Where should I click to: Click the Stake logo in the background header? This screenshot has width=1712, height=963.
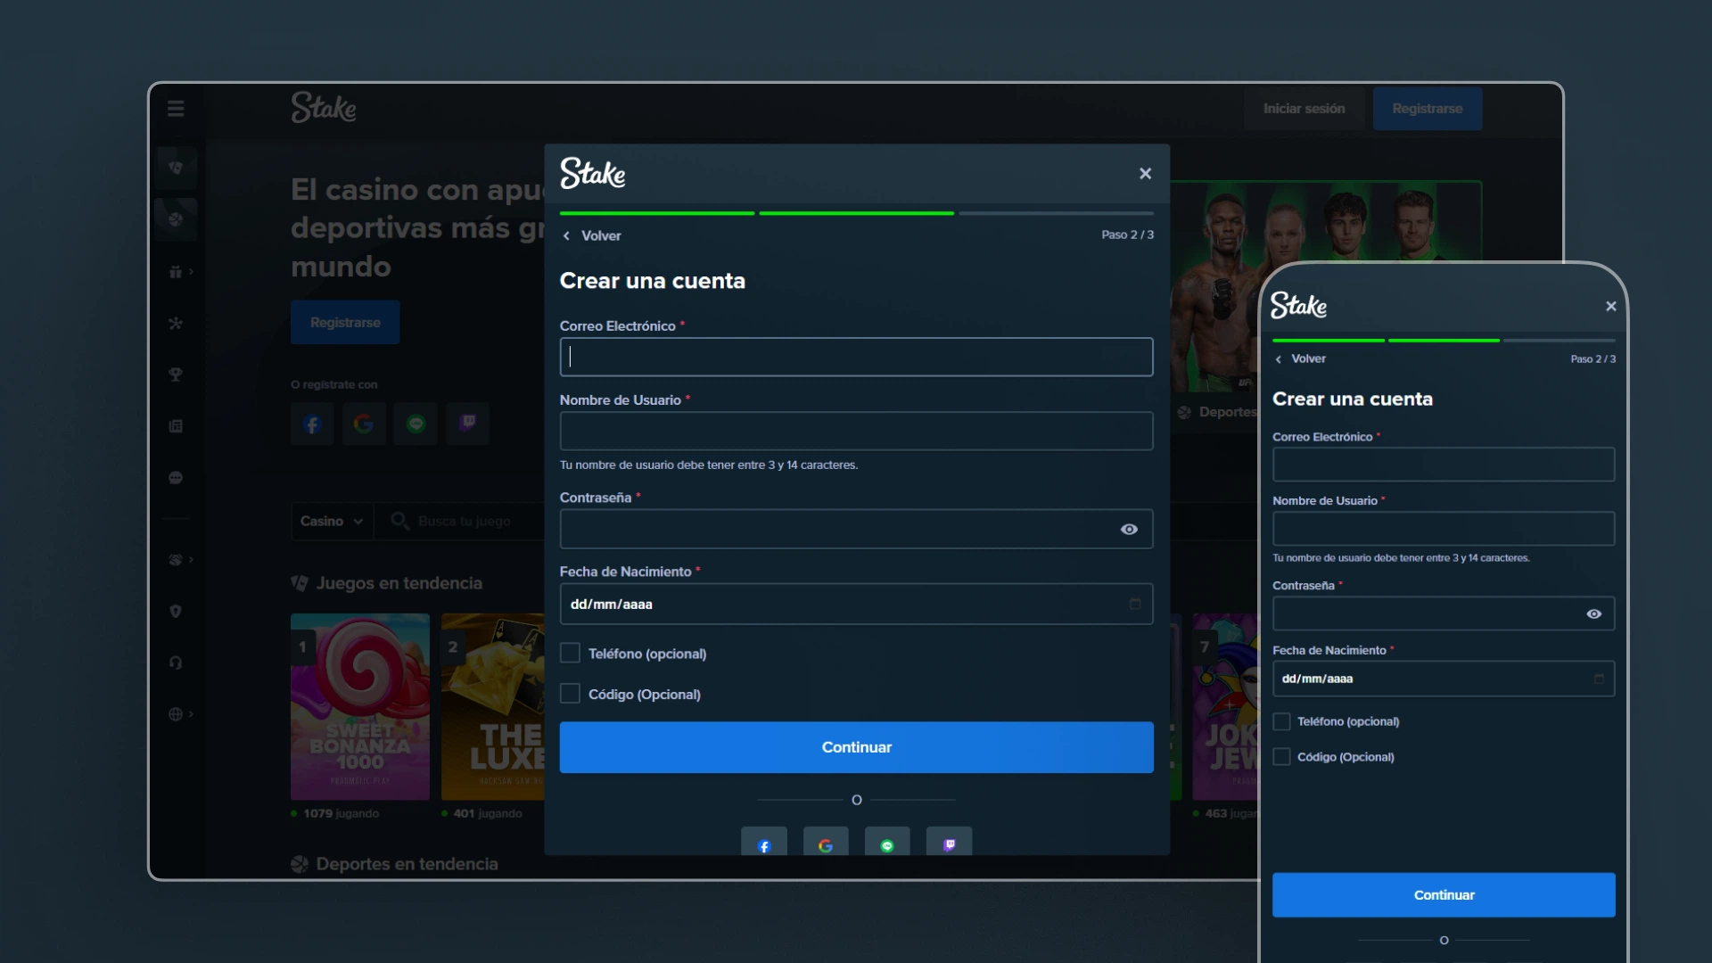pyautogui.click(x=324, y=107)
